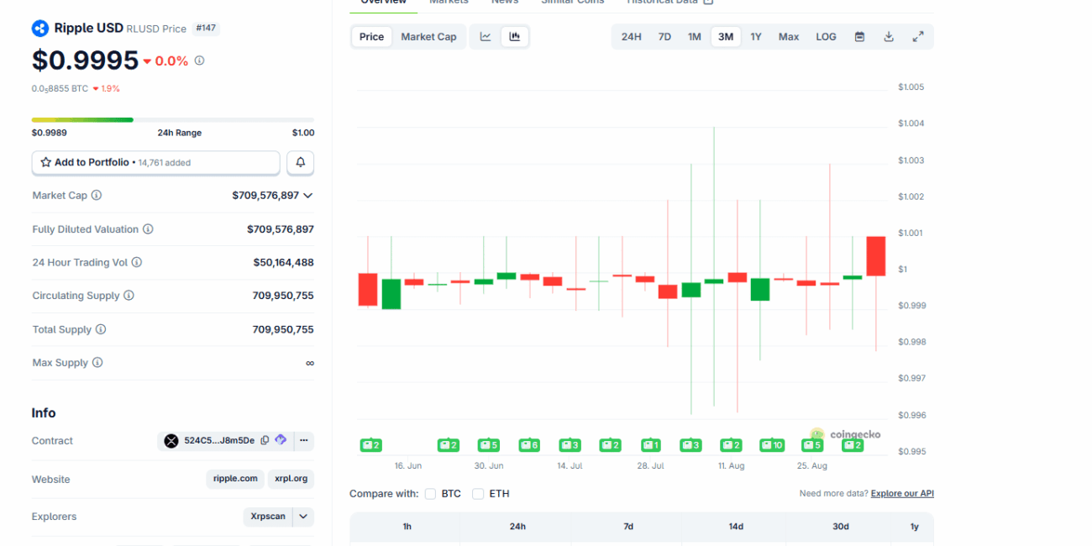1092x546 pixels.
Task: Open the news marker showing 1
Action: (x=650, y=445)
